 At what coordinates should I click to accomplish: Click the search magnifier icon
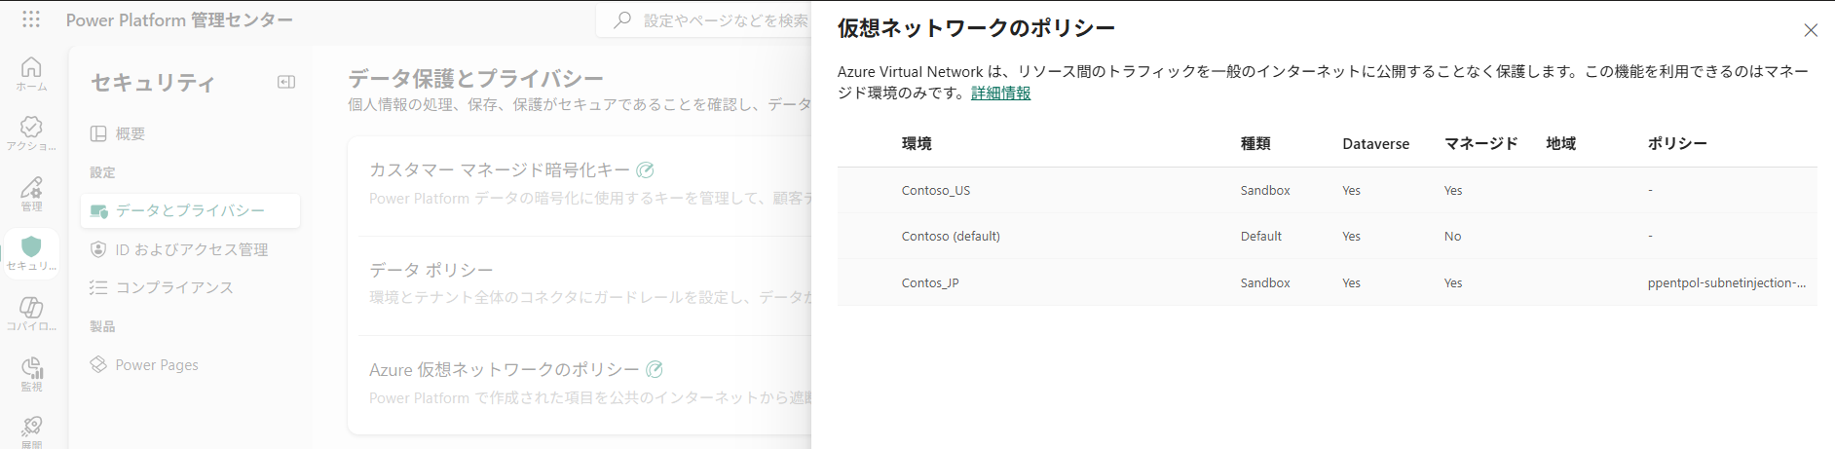622,19
